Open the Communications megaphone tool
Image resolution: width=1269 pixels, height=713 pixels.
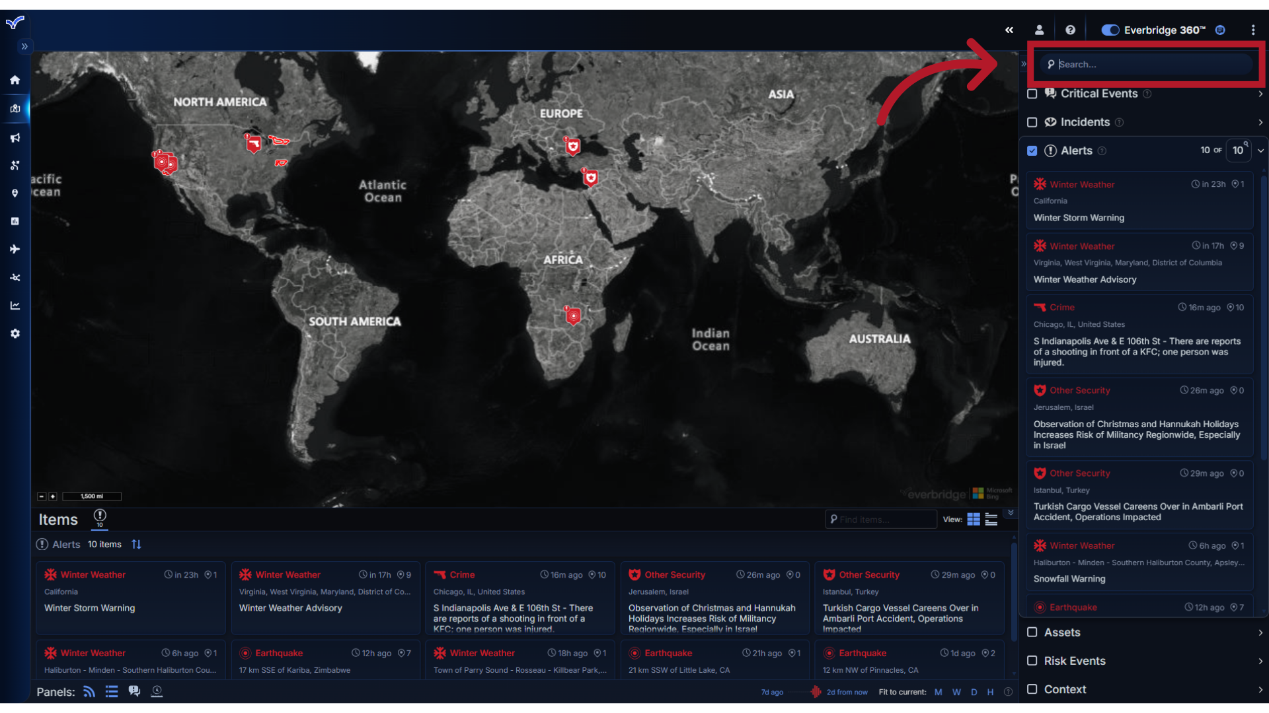[x=15, y=137]
